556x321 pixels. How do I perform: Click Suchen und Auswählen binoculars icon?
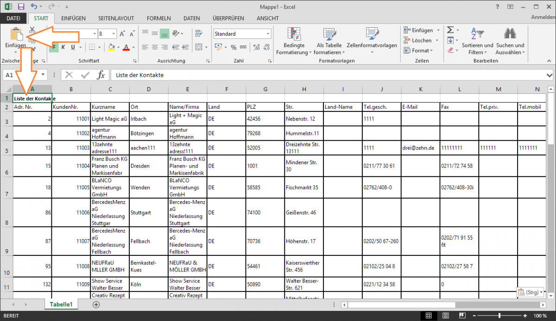click(510, 33)
